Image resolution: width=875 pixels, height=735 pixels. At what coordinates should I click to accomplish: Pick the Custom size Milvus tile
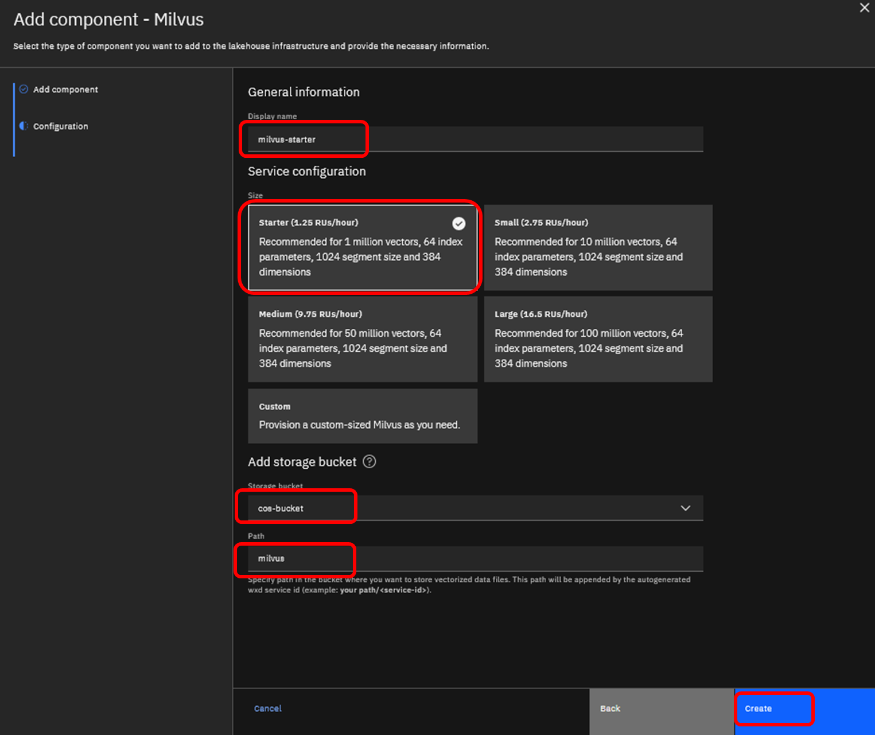[x=362, y=416]
